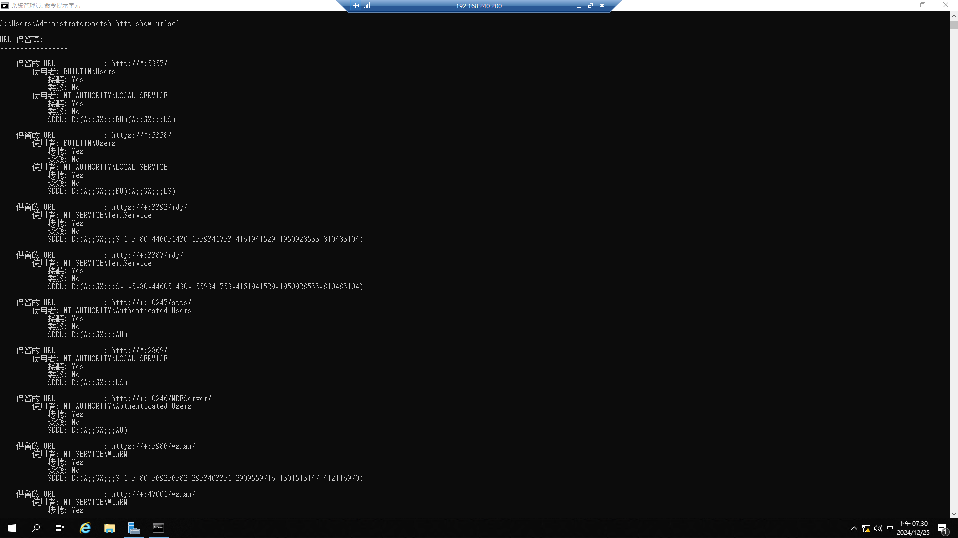
Task: Open volume speaker tray icon
Action: [x=878, y=528]
